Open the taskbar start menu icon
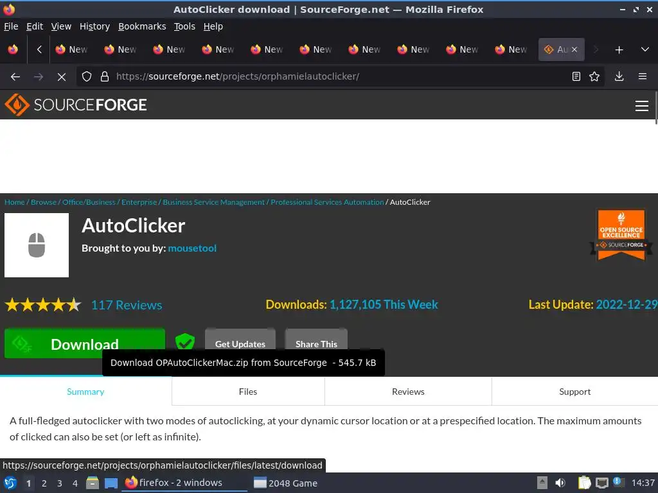 10,483
